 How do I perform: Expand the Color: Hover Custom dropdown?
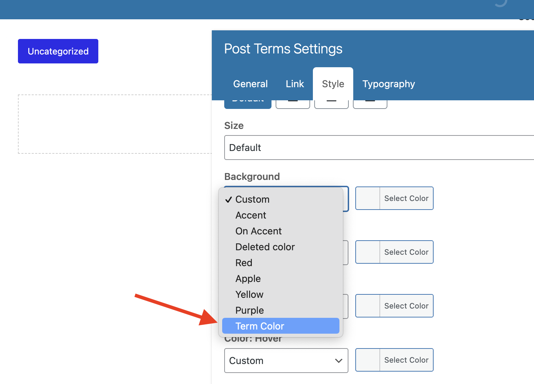286,361
